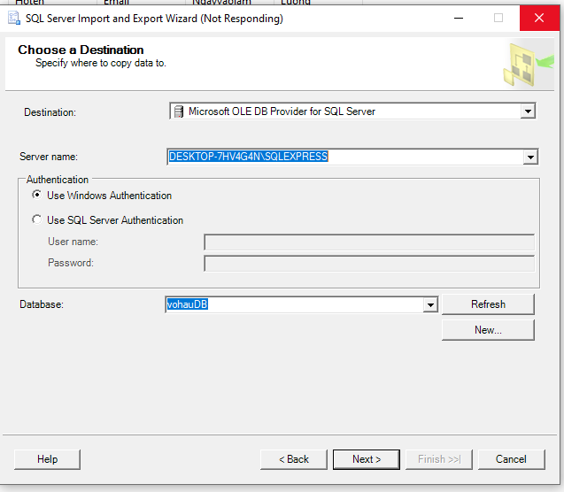Open Help for the wizard
Viewport: 564px width, 492px height.
click(x=48, y=459)
